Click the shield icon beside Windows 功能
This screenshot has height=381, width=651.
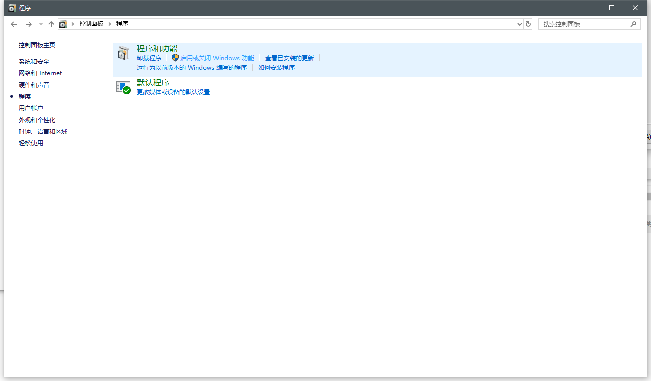[x=175, y=58]
